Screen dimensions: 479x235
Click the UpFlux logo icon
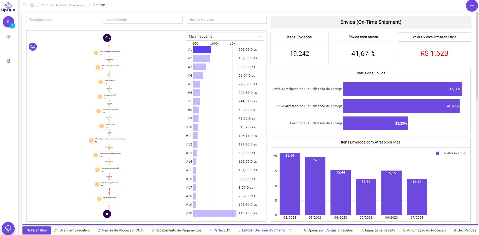[8, 7]
